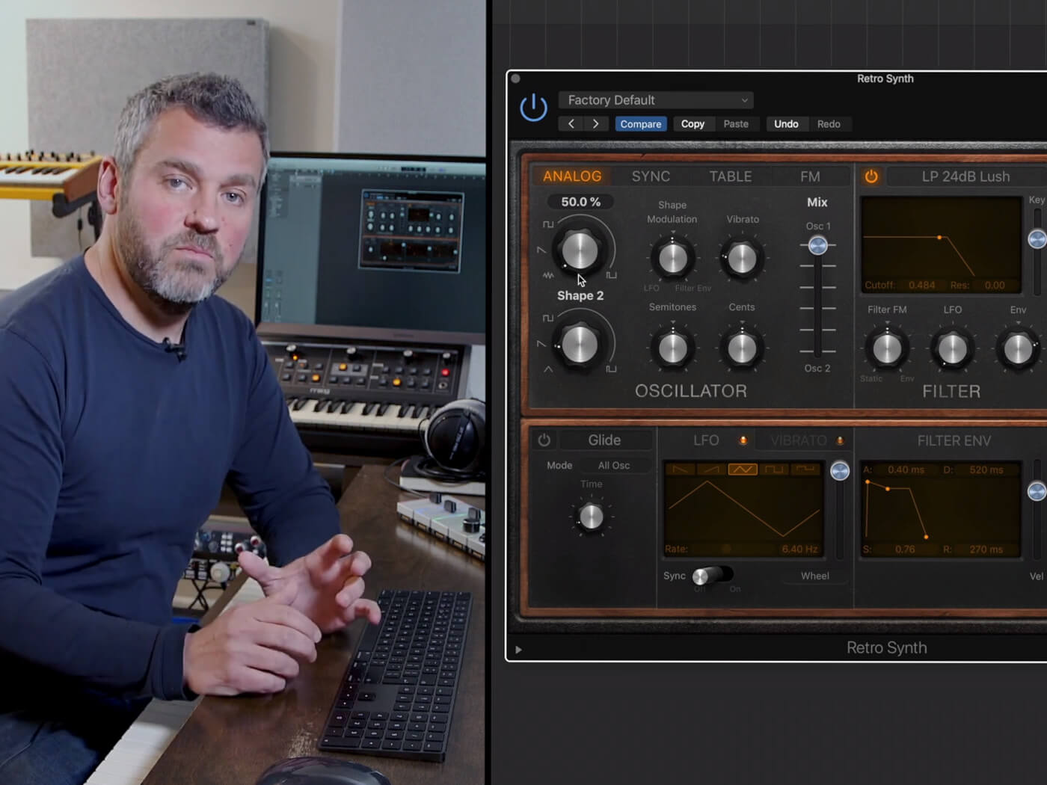Click the LFO modulation indicator lamp
The height and width of the screenshot is (785, 1047).
(743, 440)
